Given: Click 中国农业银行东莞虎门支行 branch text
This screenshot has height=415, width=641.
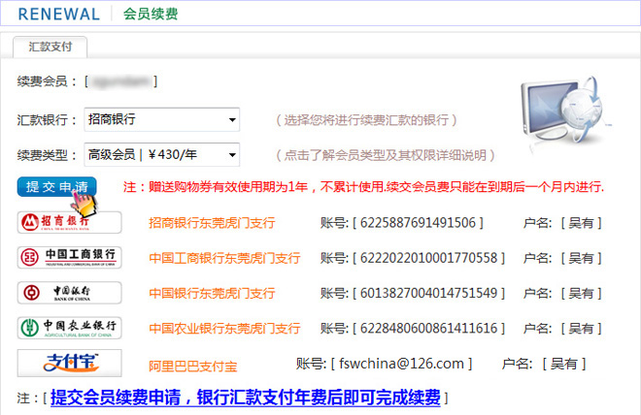Looking at the screenshot, I should click(x=224, y=328).
